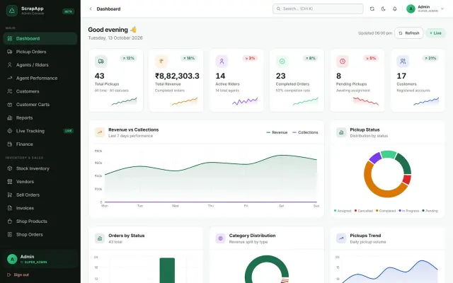Click the Shop Products bag icon
Screen dimensions: 453x283
pos(10,221)
